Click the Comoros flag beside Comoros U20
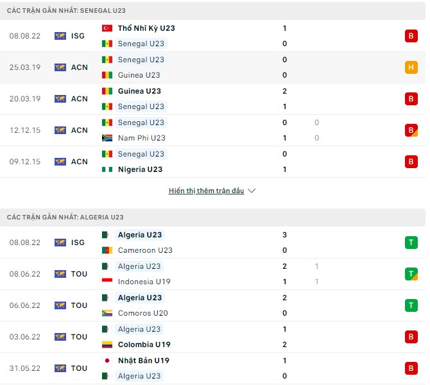This screenshot has width=430, height=385. tap(107, 313)
